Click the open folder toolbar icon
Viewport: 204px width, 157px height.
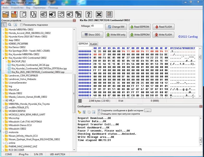point(5,14)
